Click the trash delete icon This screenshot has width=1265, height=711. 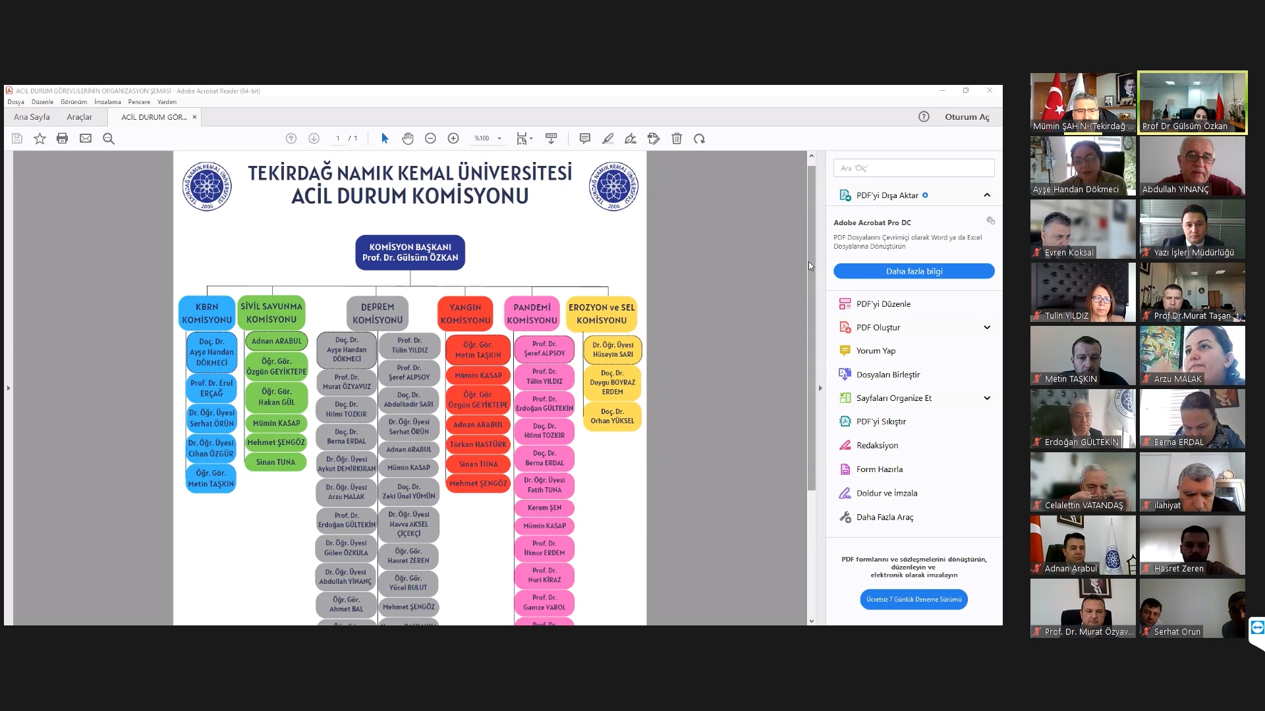677,138
